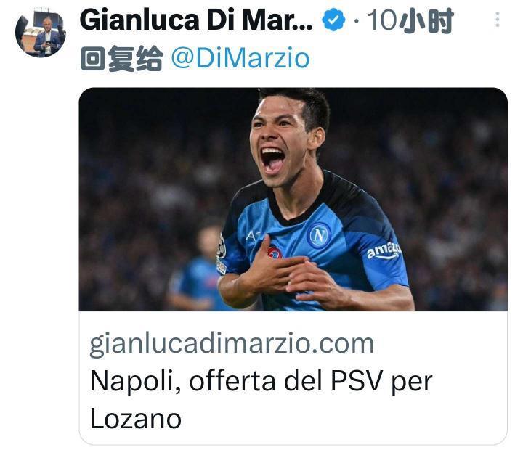Screen dimensions: 523x450
Task: Open the tweet via the 10小时 timestamp
Action: pyautogui.click(x=410, y=20)
